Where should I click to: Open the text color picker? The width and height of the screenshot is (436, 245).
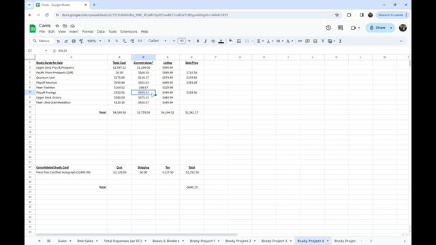pyautogui.click(x=221, y=41)
